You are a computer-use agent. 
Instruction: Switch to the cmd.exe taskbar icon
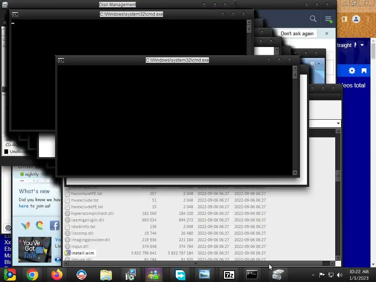[x=252, y=275]
